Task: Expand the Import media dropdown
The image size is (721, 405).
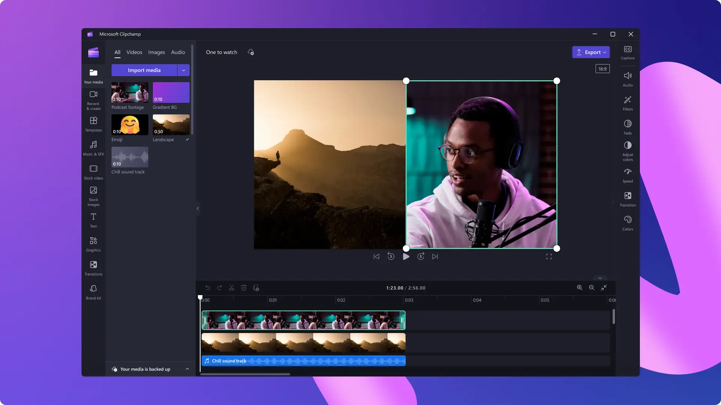Action: (183, 70)
